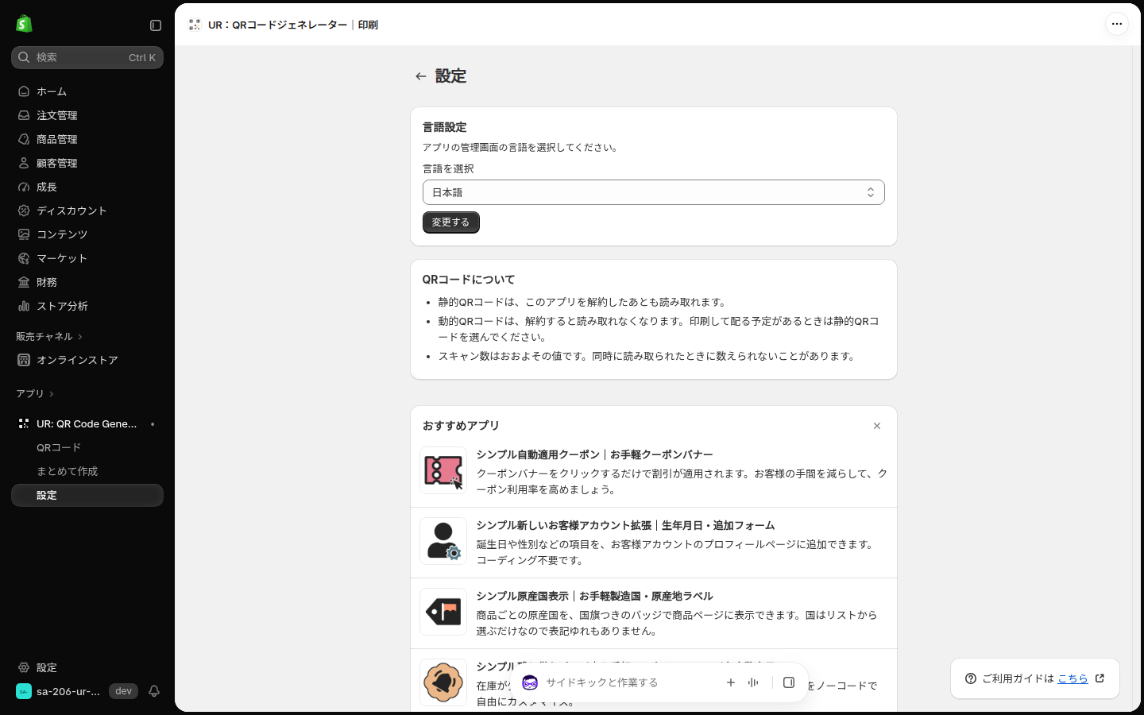Click the search field 検索
The image size is (1144, 715).
pyautogui.click(x=87, y=57)
